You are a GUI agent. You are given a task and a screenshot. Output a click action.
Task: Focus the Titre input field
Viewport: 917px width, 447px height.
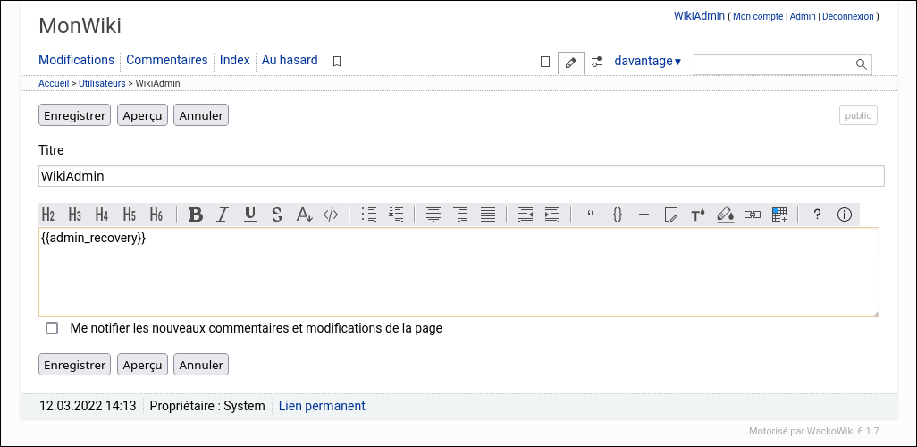(x=461, y=176)
